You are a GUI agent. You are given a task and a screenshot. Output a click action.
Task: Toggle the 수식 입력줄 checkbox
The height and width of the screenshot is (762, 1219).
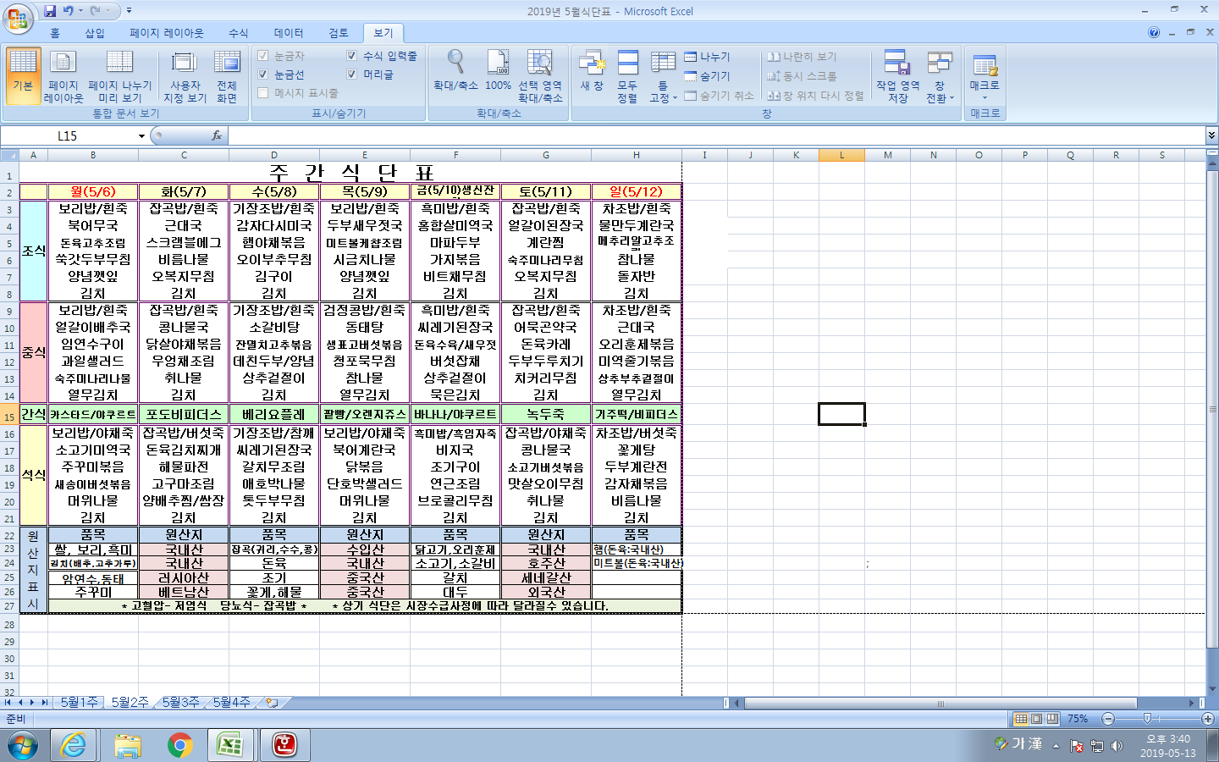pos(352,56)
